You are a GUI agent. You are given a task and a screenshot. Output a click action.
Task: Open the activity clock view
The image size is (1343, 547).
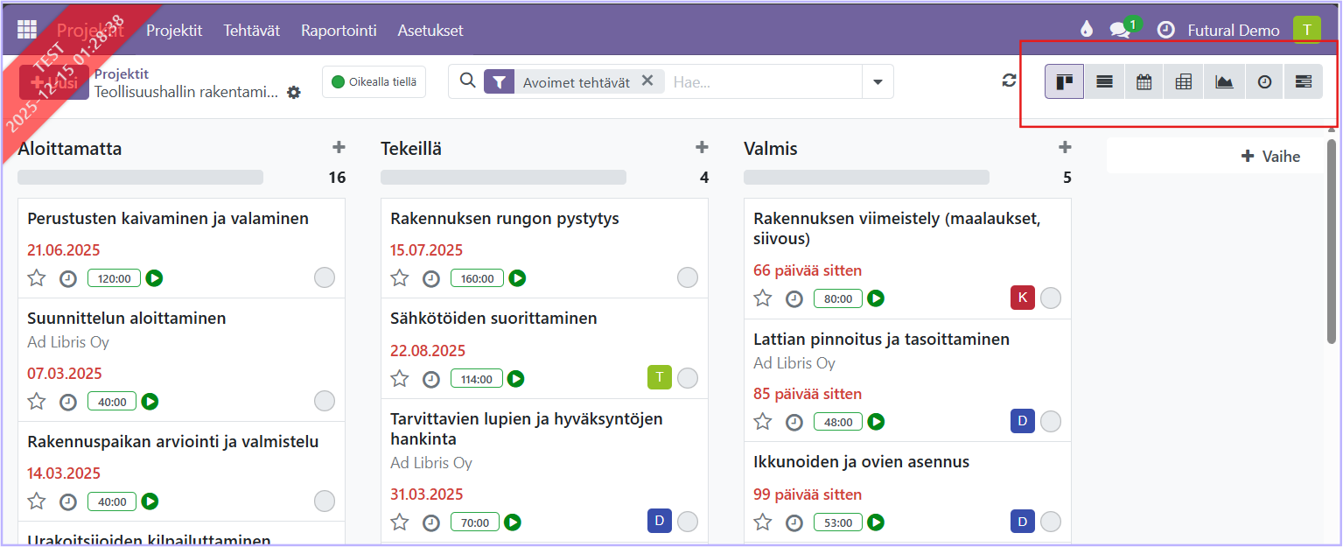click(1264, 82)
